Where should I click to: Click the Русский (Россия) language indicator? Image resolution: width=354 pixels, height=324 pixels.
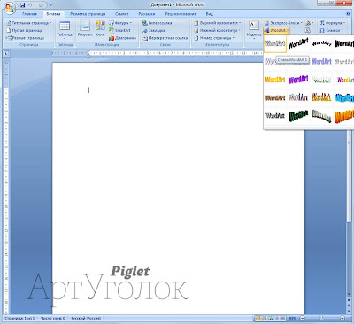click(86, 319)
